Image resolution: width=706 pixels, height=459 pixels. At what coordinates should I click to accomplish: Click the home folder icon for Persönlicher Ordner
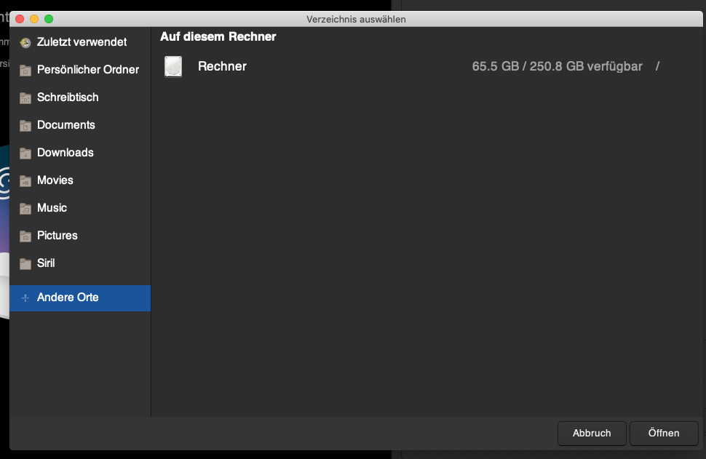(x=25, y=71)
